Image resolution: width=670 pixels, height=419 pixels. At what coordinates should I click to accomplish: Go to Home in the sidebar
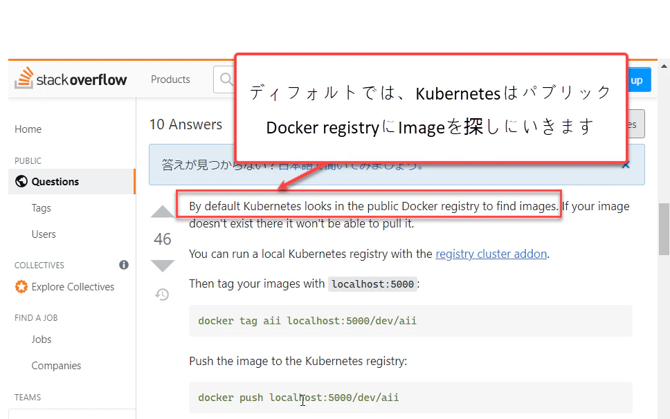(28, 129)
